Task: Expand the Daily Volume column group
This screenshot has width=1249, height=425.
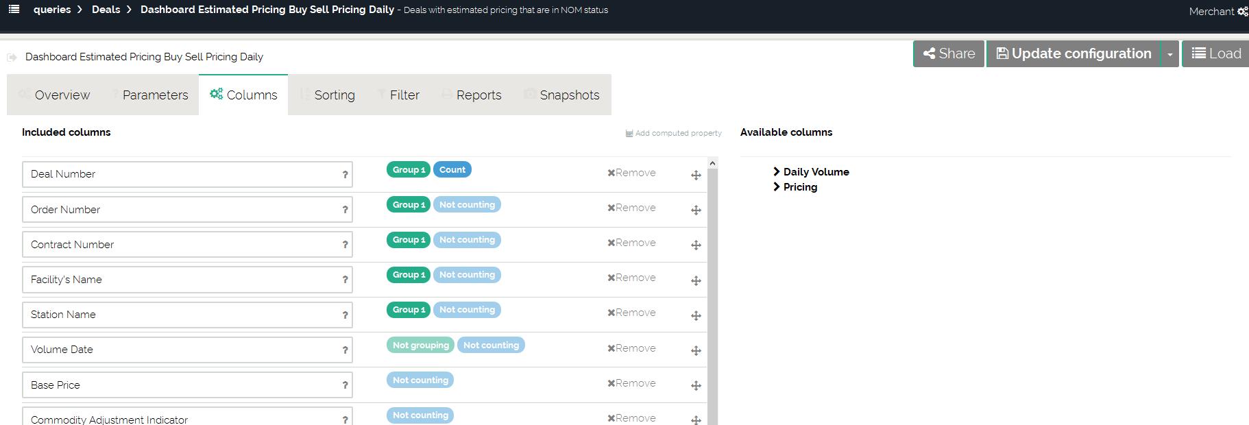Action: [777, 172]
